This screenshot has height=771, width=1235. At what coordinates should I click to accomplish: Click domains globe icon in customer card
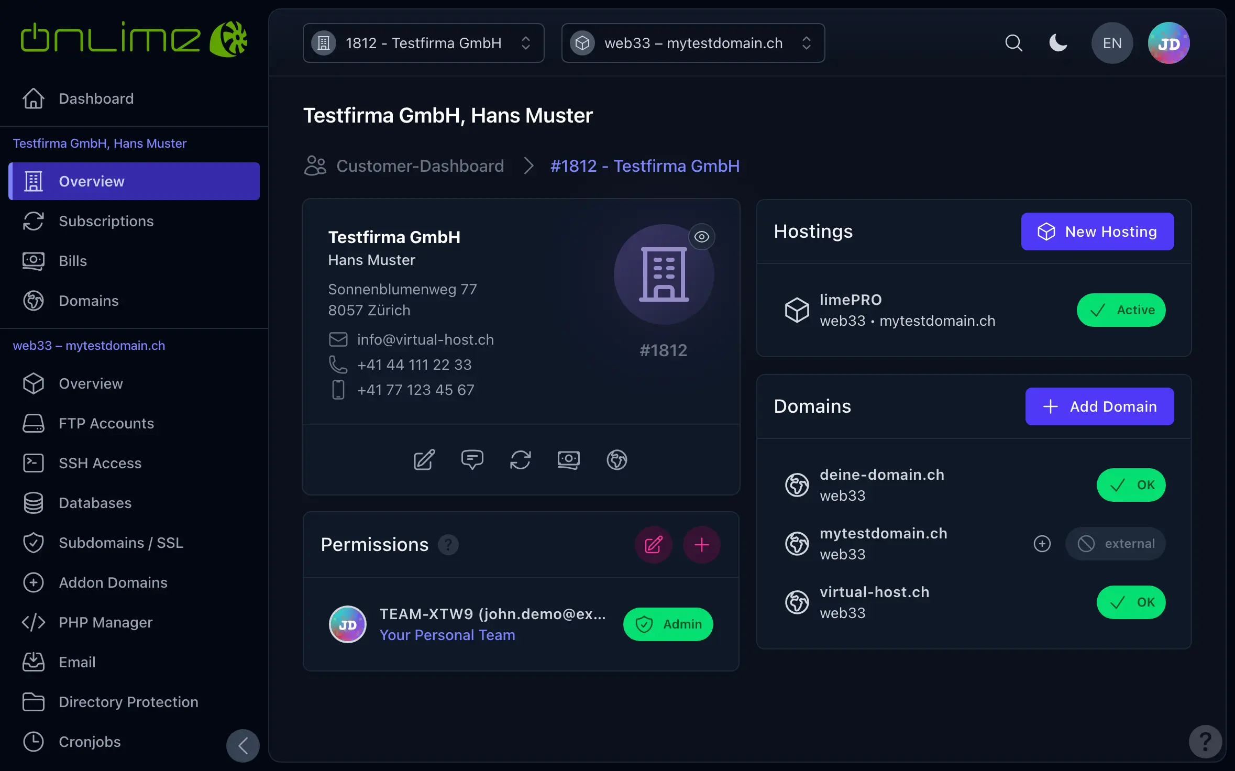coord(617,460)
